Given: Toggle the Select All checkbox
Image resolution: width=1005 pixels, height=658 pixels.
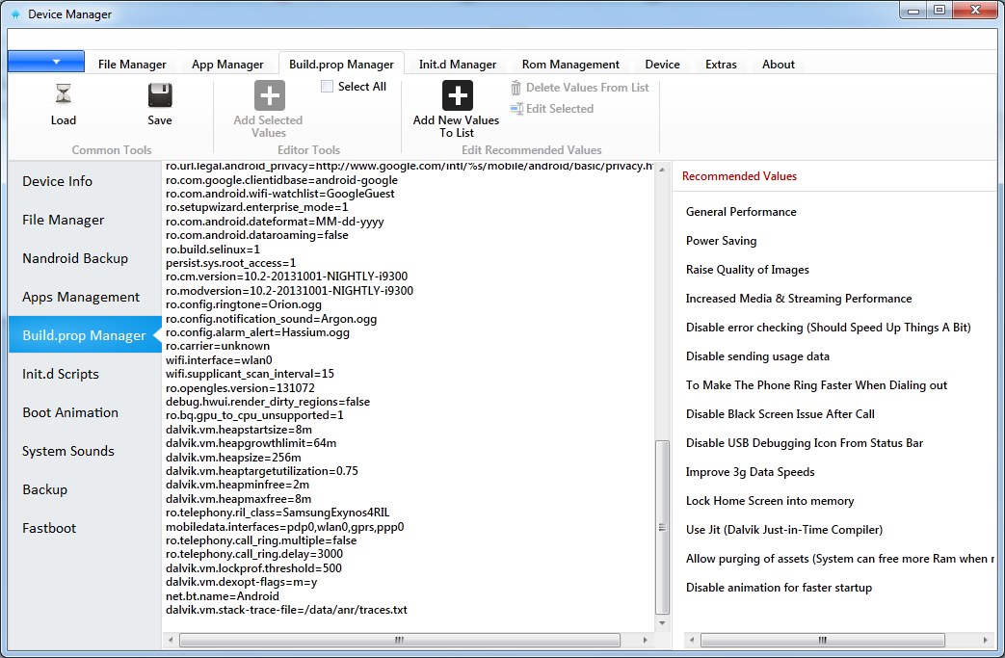Looking at the screenshot, I should [328, 87].
